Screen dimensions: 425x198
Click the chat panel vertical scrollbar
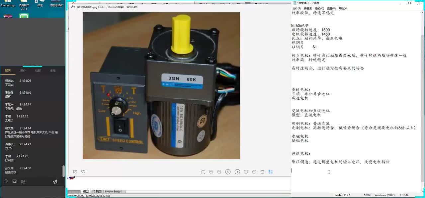point(64,171)
